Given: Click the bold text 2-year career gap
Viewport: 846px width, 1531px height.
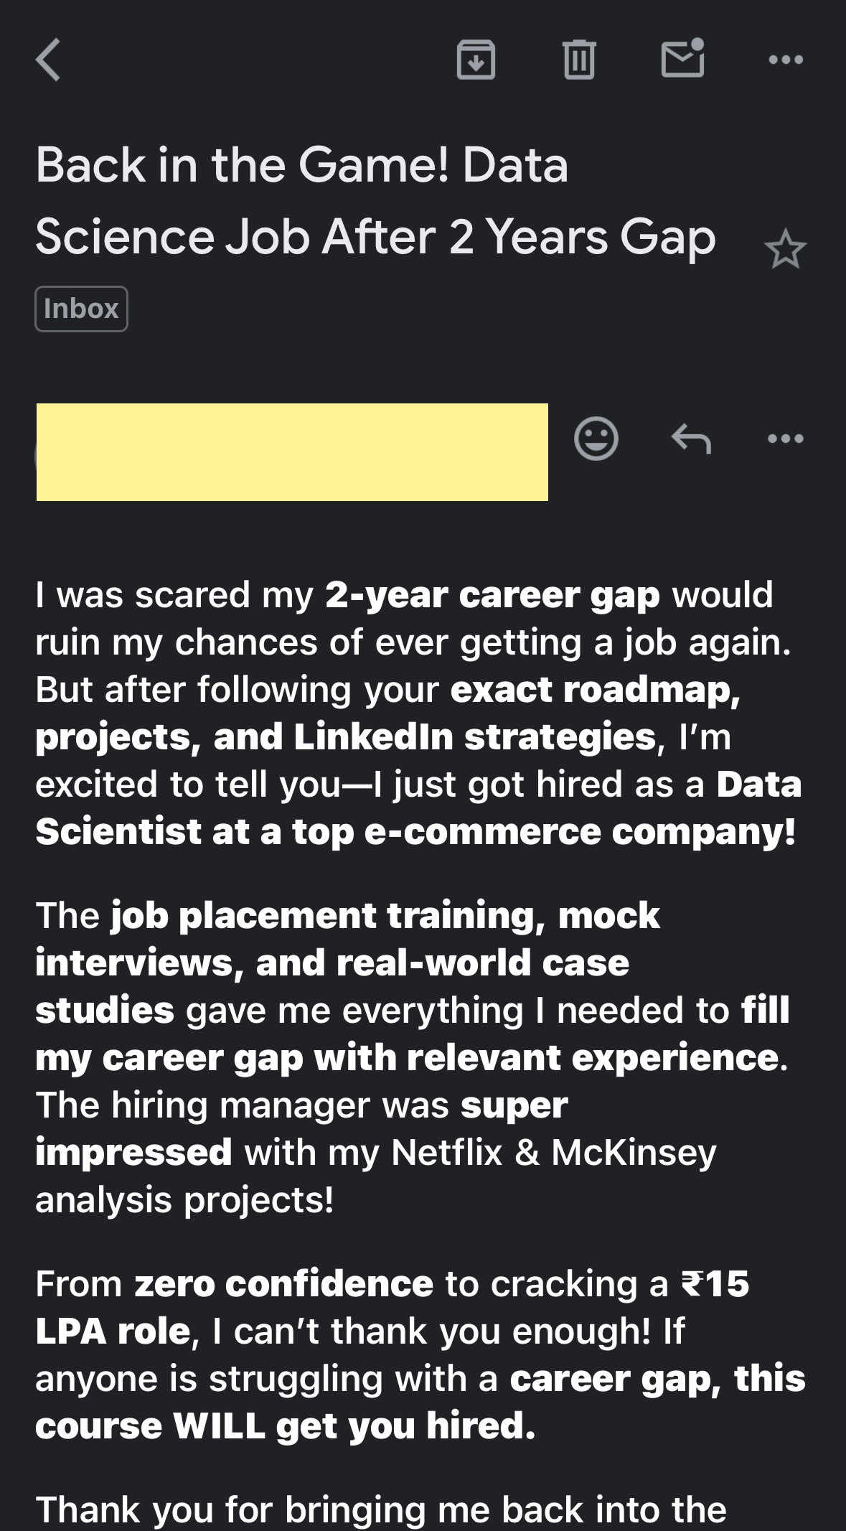Looking at the screenshot, I should pos(492,595).
